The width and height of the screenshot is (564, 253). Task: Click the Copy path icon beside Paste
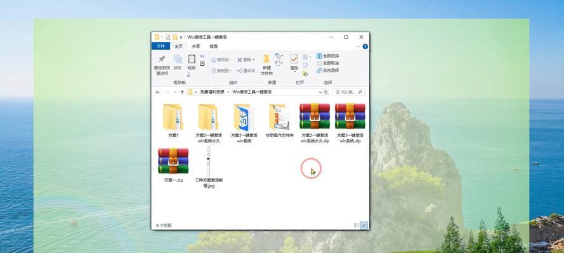point(202,56)
